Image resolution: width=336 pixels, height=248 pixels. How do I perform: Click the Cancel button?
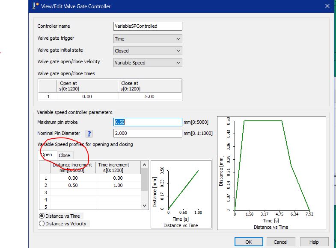click(281, 242)
